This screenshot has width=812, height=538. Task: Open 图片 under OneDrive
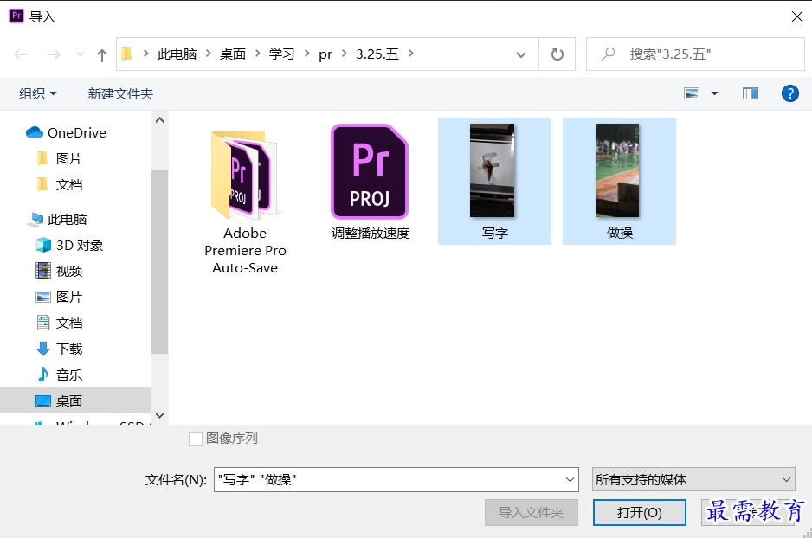[60, 159]
